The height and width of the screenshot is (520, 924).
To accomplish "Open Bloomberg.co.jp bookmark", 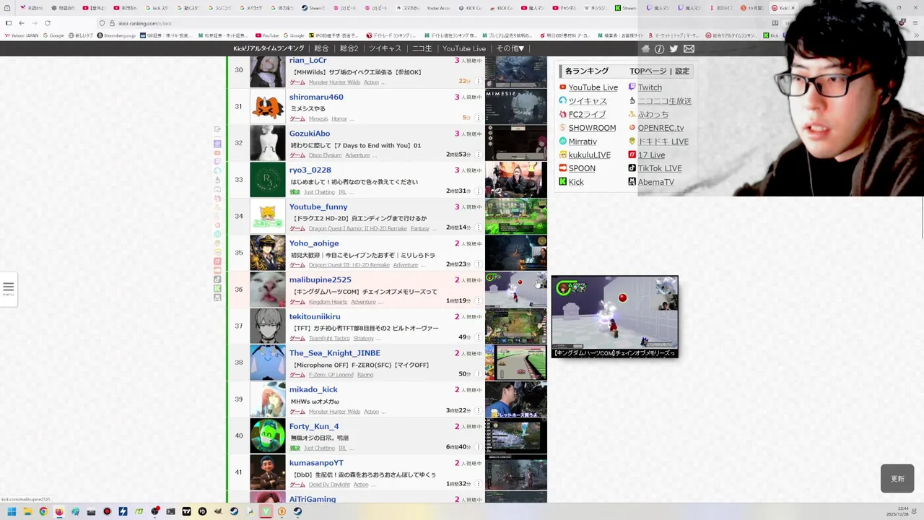I will (116, 35).
